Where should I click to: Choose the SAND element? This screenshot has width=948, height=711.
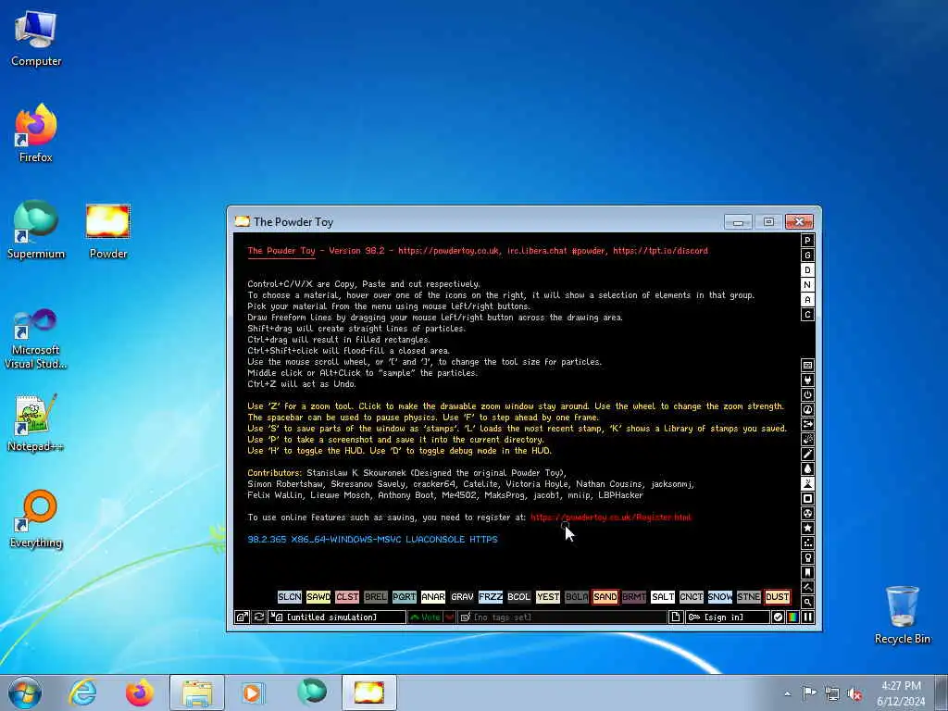605,597
